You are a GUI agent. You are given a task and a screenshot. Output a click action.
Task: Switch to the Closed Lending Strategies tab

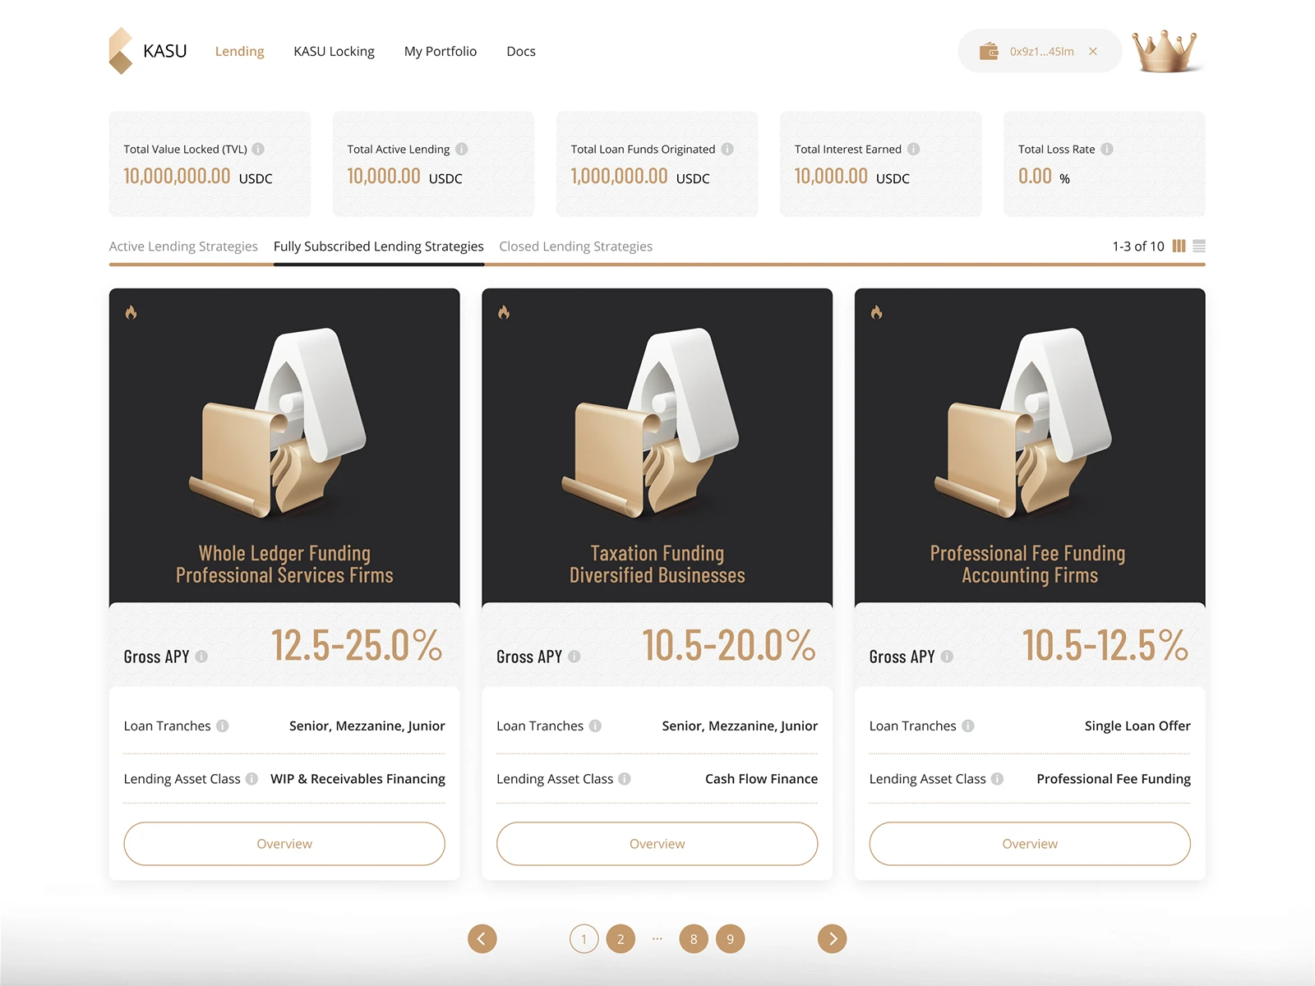(x=575, y=246)
